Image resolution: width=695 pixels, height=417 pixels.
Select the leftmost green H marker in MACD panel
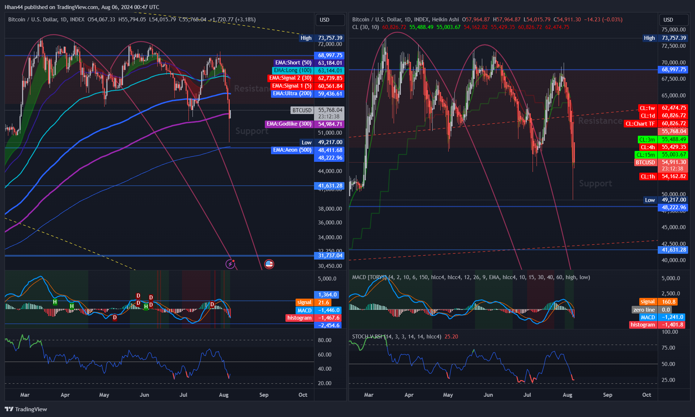55,302
